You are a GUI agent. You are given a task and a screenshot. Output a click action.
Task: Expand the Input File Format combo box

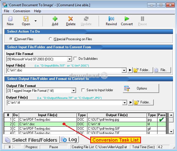[x=69, y=59]
